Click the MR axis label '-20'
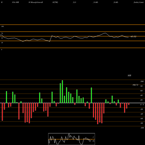This screenshot has height=145, width=145. (x=142, y=109)
